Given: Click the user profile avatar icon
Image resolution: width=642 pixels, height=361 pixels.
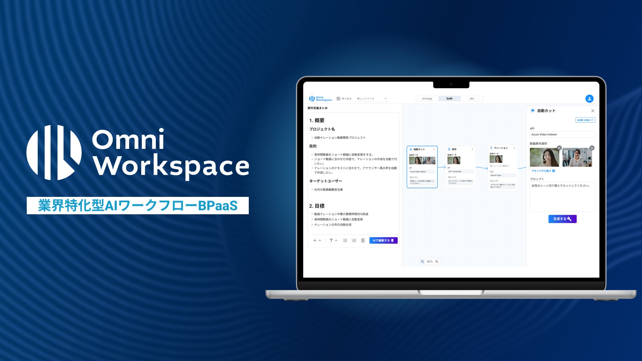Looking at the screenshot, I should pyautogui.click(x=589, y=99).
